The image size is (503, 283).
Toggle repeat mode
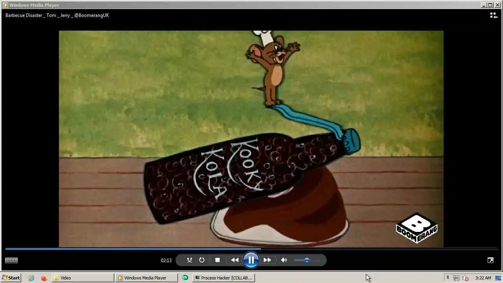pyautogui.click(x=202, y=260)
